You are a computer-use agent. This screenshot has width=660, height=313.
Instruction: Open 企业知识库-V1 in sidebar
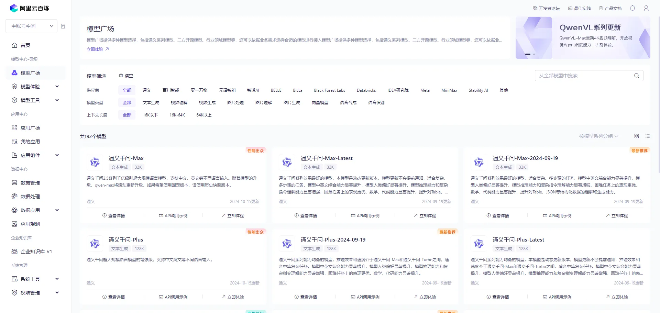36,251
